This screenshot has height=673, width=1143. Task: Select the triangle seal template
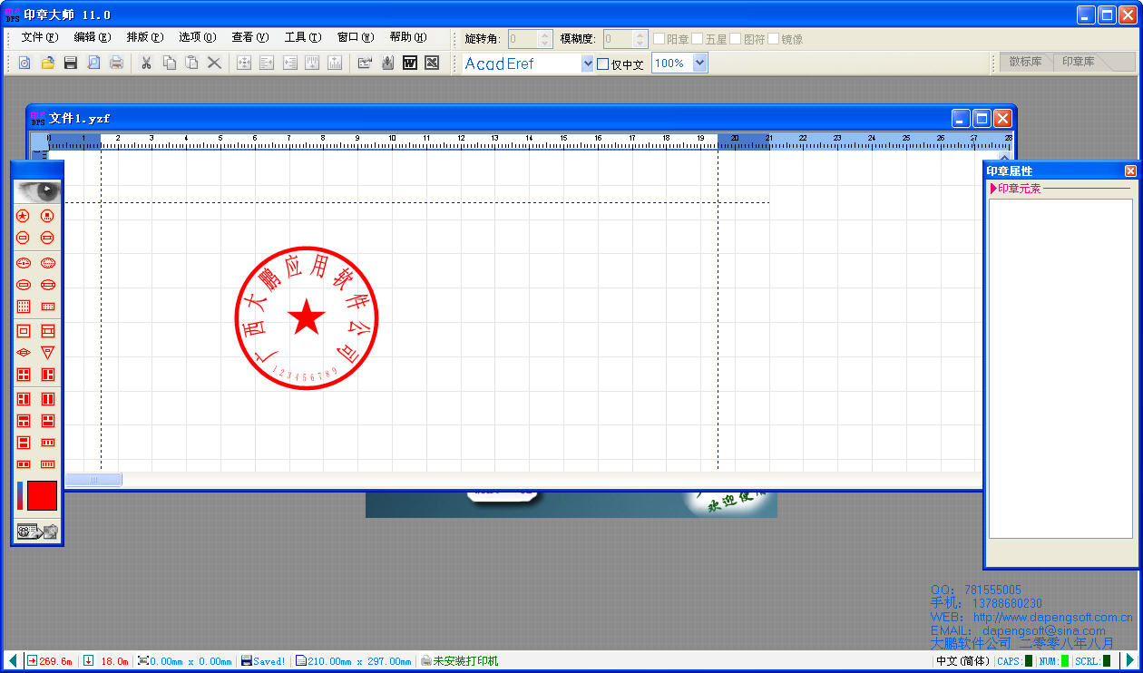[48, 352]
